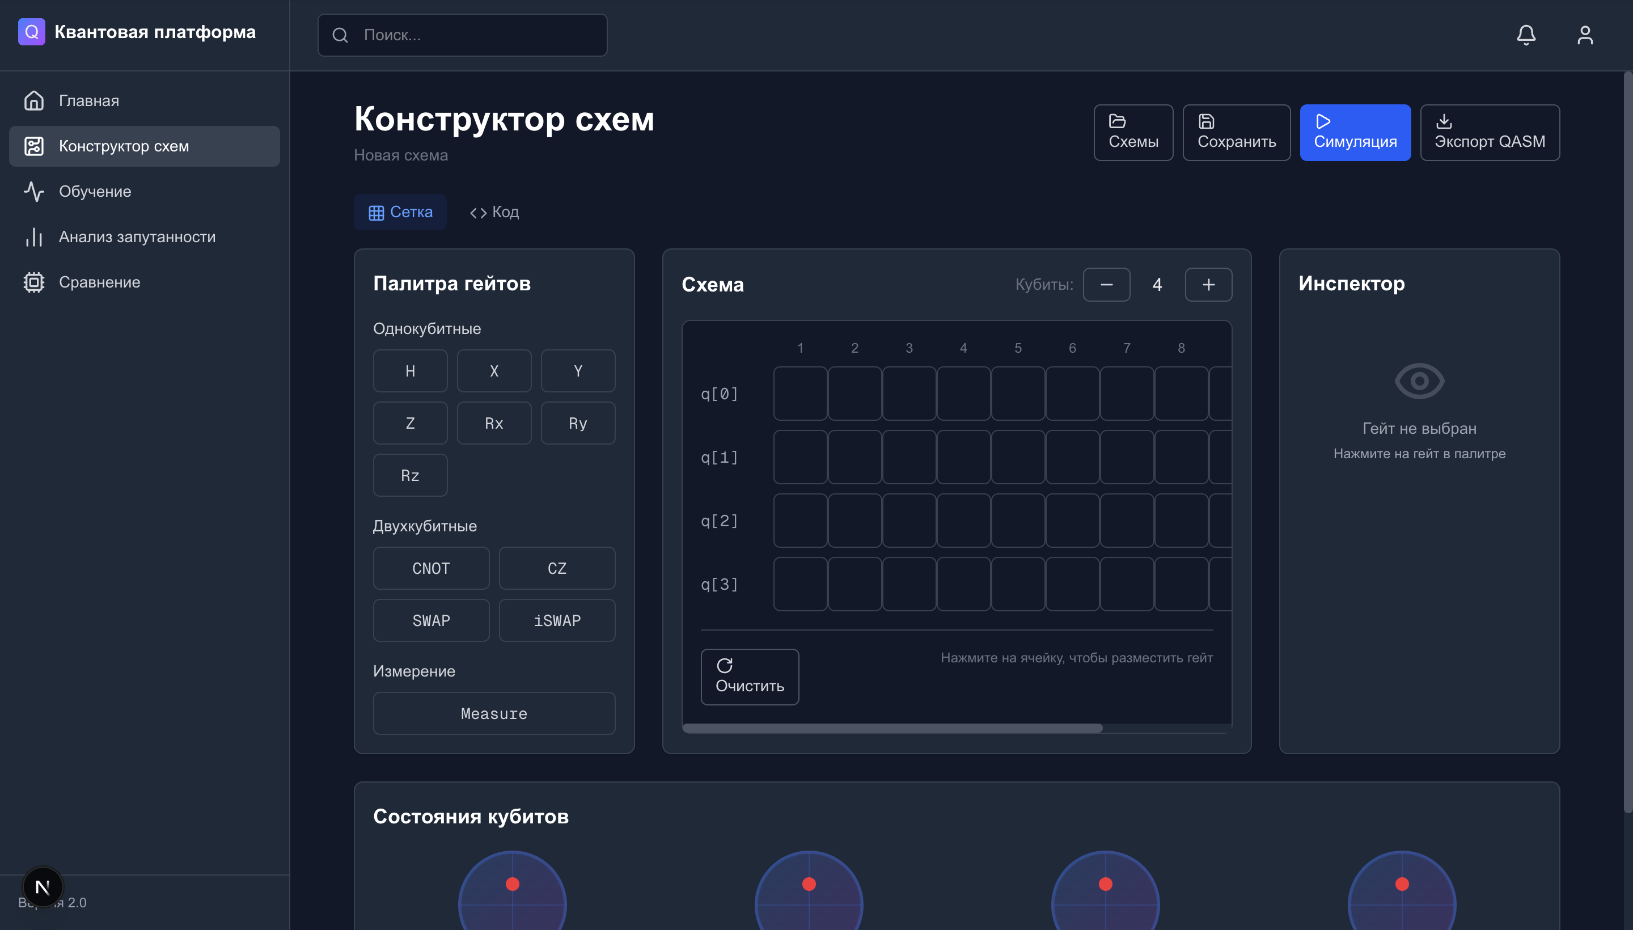1633x930 pixels.
Task: Select the H gate
Action: [410, 370]
